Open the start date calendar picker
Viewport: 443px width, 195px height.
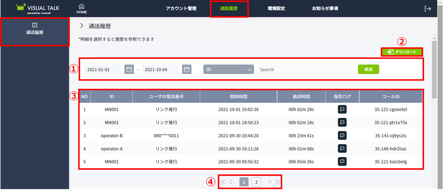[129, 69]
